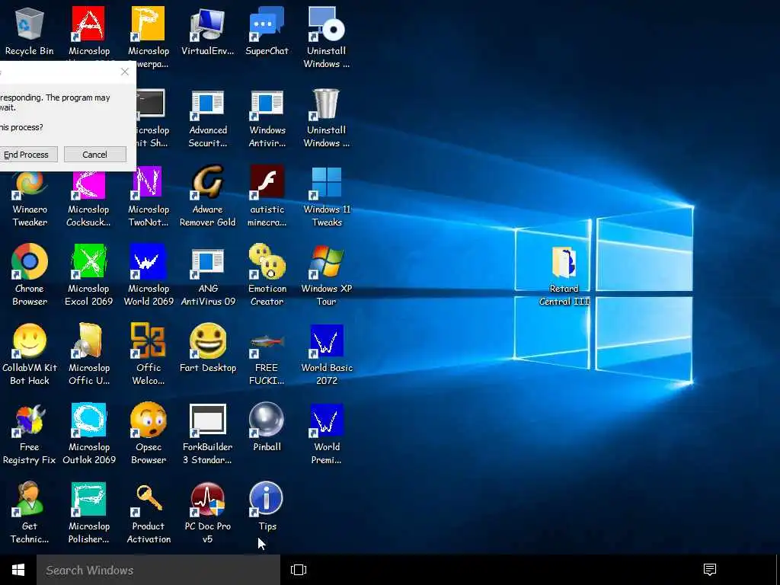Open the Opsec Browser shortcut
This screenshot has width=780, height=585.
tap(148, 420)
